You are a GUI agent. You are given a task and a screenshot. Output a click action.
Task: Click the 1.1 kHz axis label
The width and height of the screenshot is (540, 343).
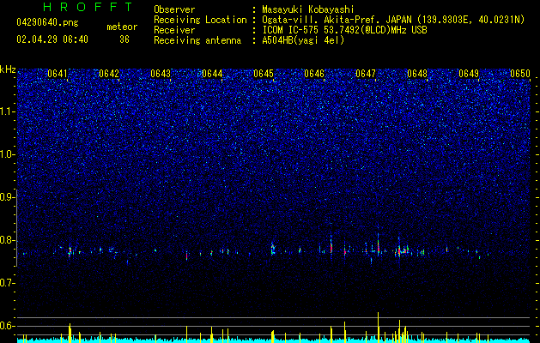[x=8, y=111]
